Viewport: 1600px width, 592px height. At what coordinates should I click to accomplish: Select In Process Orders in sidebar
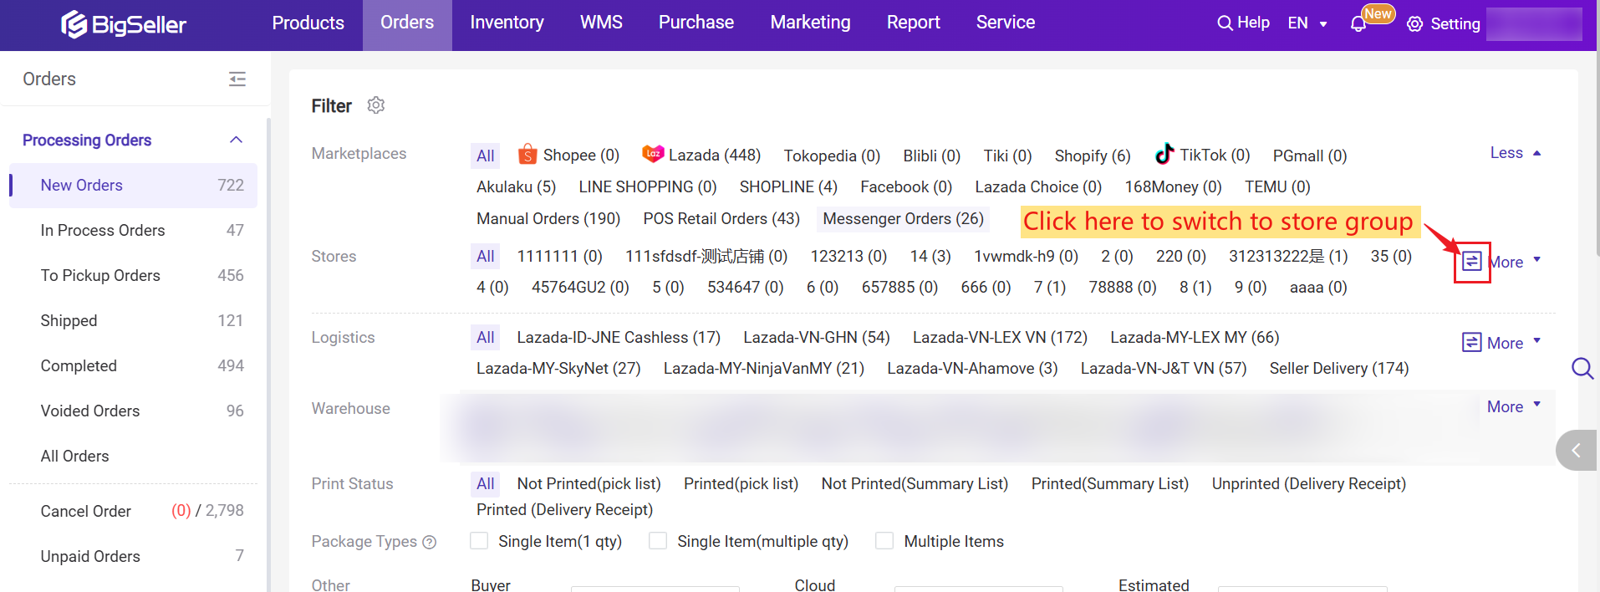click(x=134, y=231)
